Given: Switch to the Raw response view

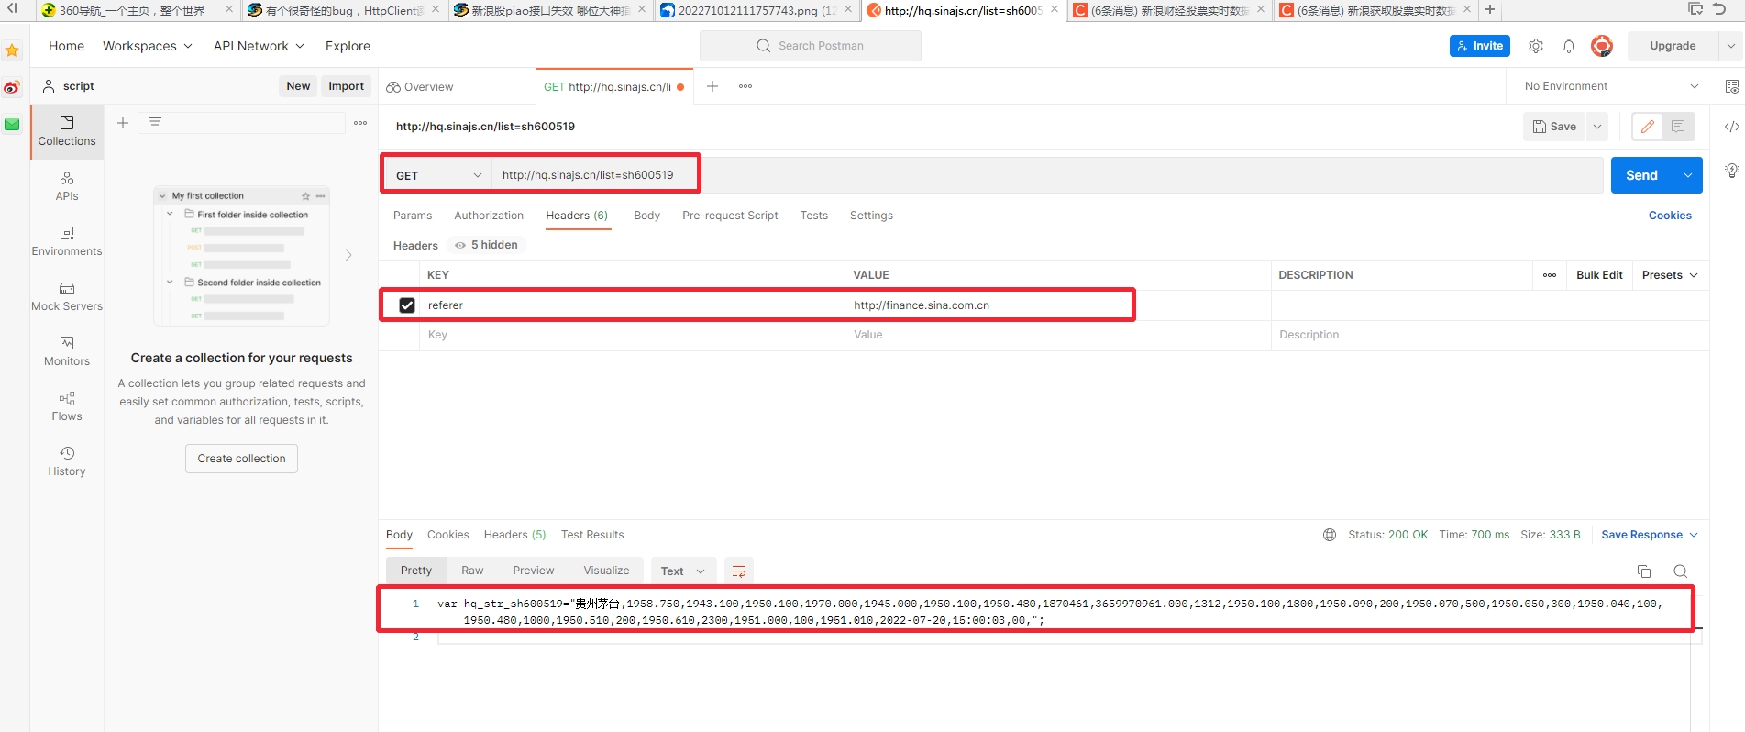Looking at the screenshot, I should pos(472,571).
